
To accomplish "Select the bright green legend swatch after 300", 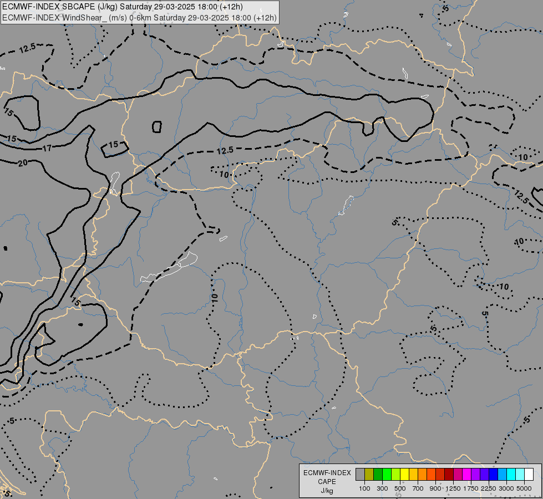I will click(x=387, y=474).
